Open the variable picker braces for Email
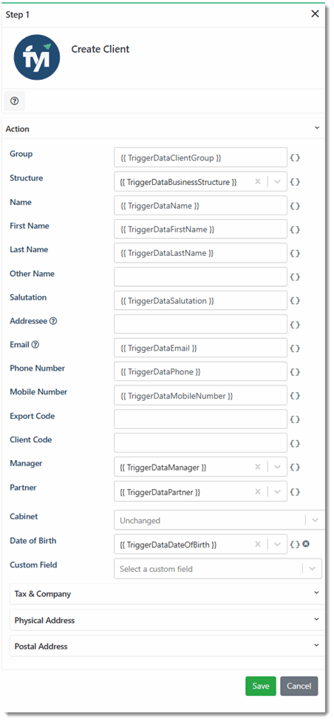Screen dimensions: 334x722 296,348
